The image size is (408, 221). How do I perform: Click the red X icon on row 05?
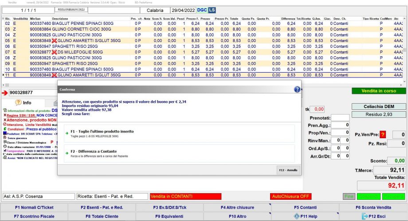click(x=54, y=40)
